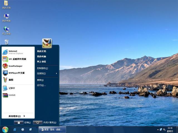Click the Start orb button
The image size is (178, 133).
pyautogui.click(x=5, y=129)
